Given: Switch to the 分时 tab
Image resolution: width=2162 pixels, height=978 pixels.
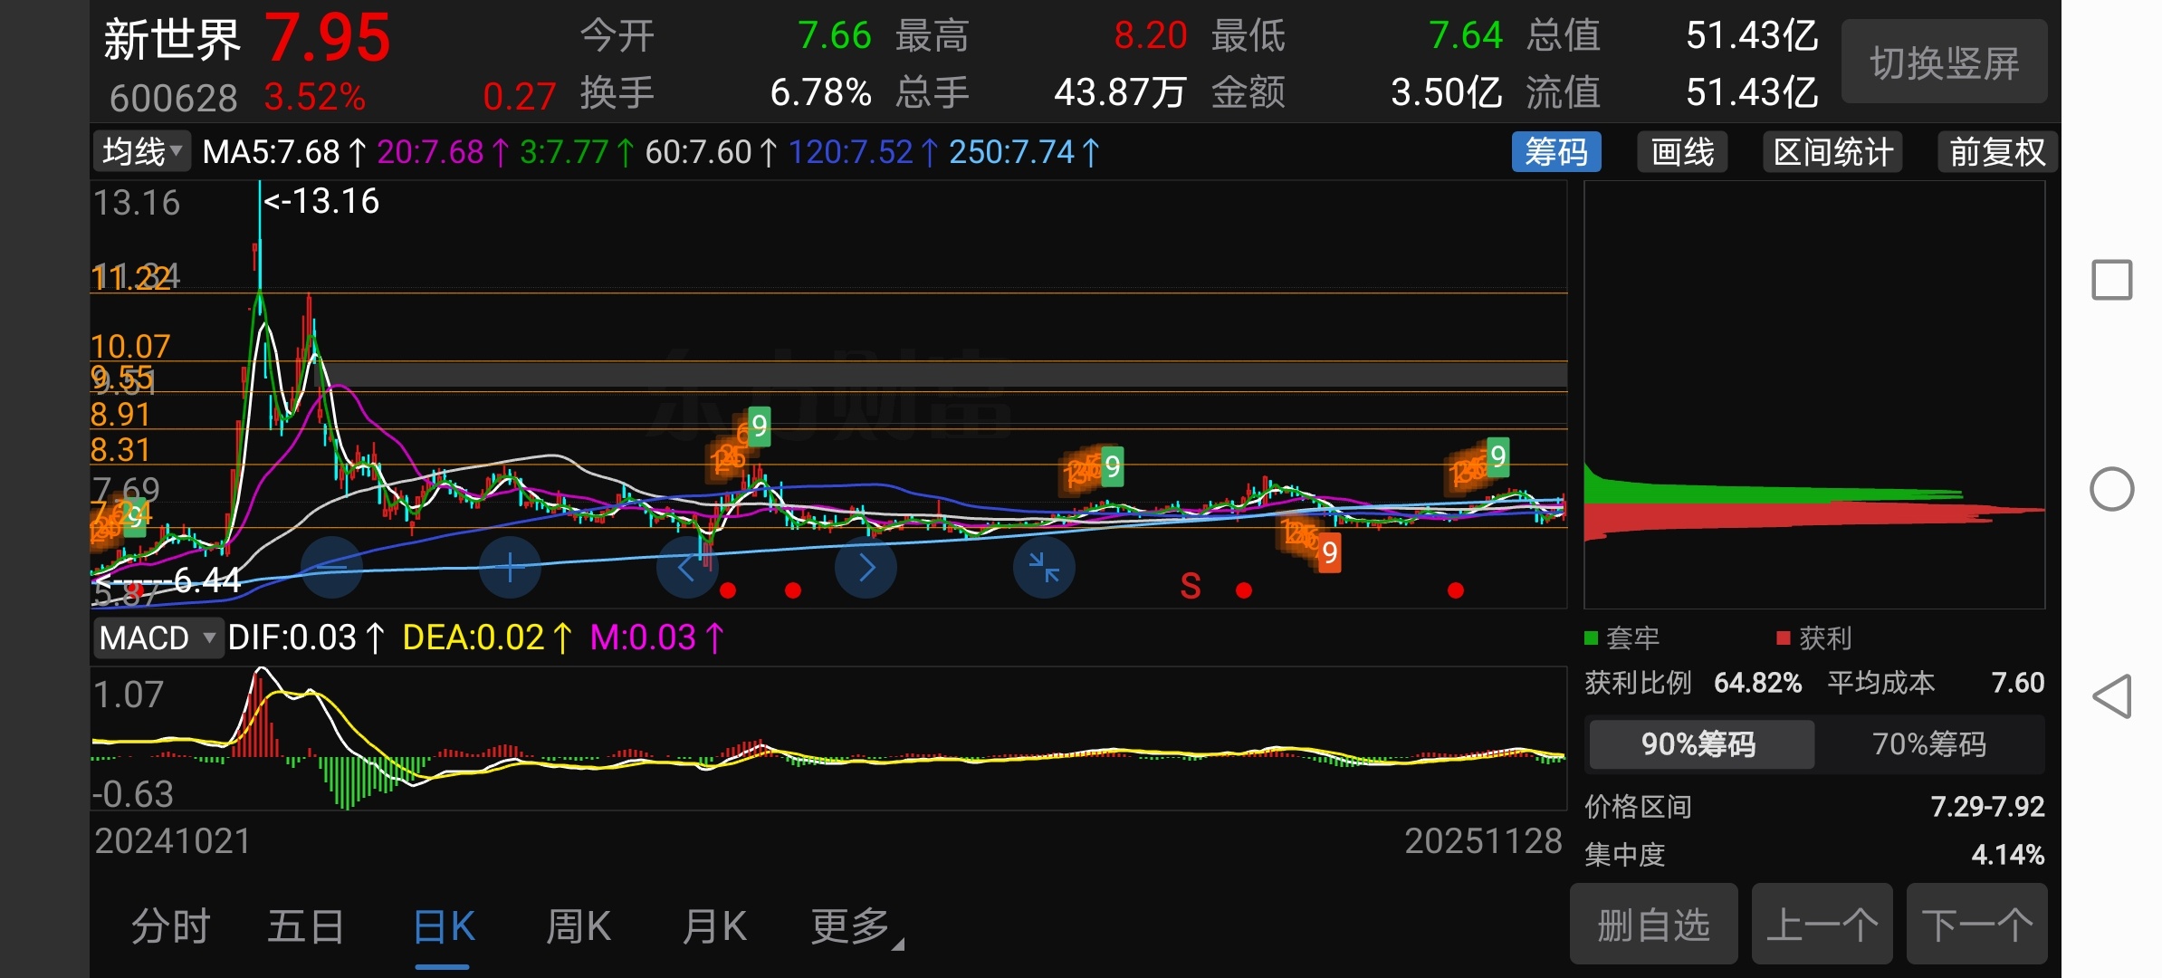Looking at the screenshot, I should (171, 927).
